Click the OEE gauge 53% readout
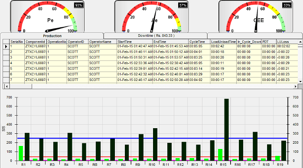The image size is (303, 168). (x=287, y=5)
